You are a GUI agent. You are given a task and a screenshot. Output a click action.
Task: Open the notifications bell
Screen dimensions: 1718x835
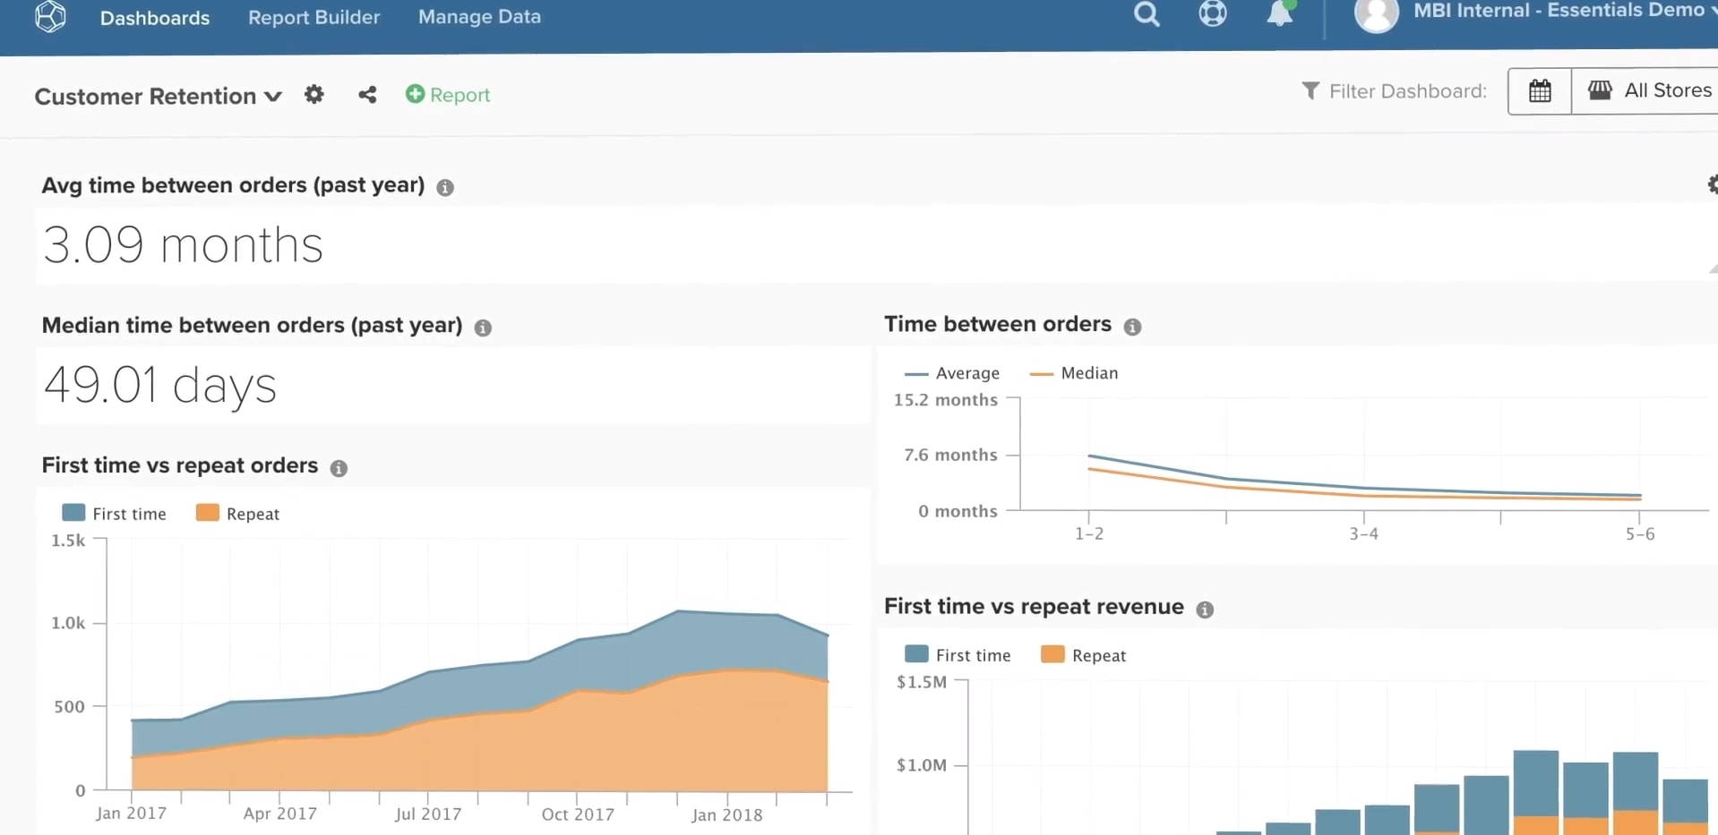point(1280,13)
